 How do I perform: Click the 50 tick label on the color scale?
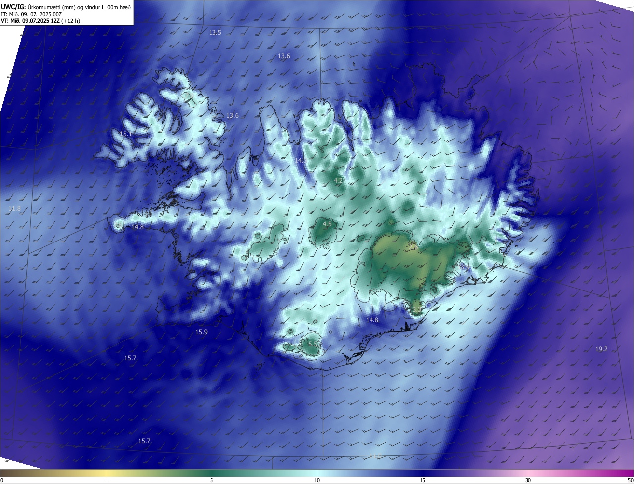tap(630, 480)
